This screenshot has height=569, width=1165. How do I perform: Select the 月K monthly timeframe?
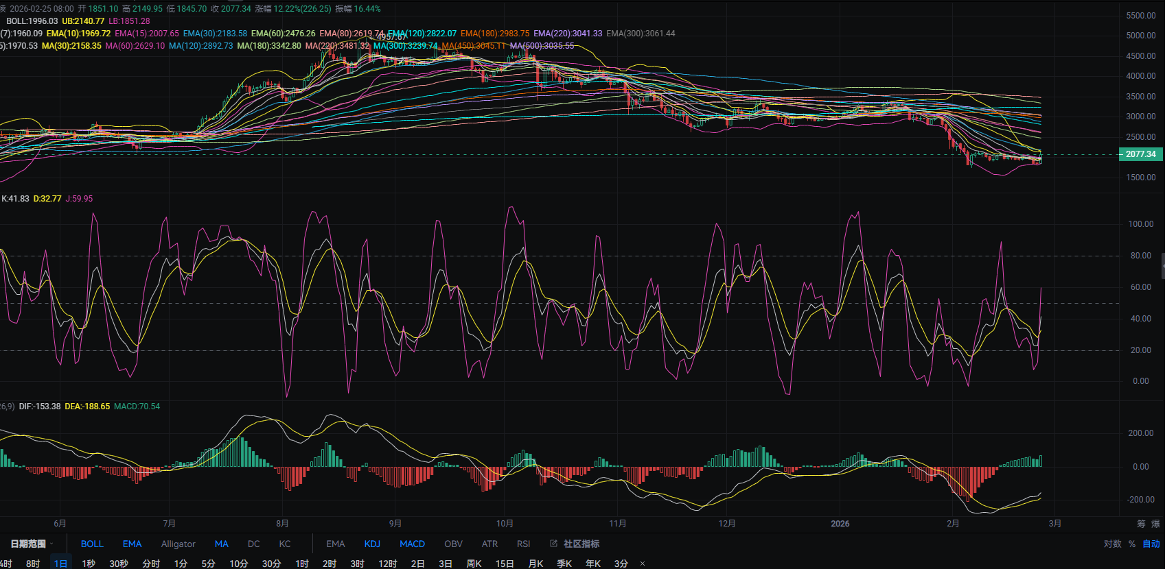click(535, 564)
